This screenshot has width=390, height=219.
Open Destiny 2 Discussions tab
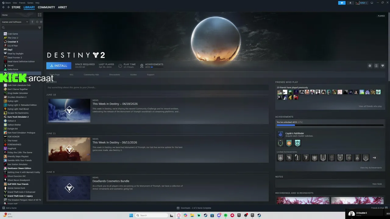click(115, 75)
